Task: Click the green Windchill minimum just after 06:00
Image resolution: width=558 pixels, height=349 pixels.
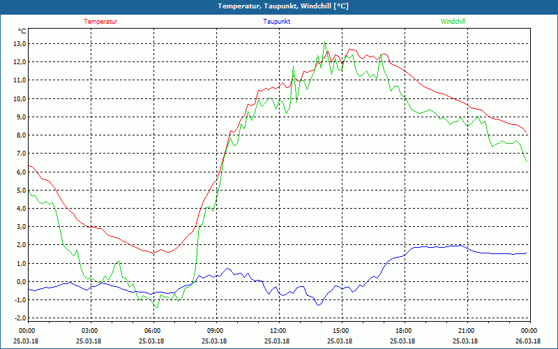Action: (157, 308)
